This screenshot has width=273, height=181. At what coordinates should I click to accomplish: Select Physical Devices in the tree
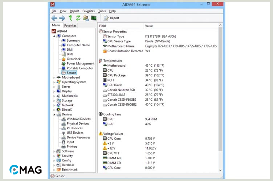[x=78, y=123]
